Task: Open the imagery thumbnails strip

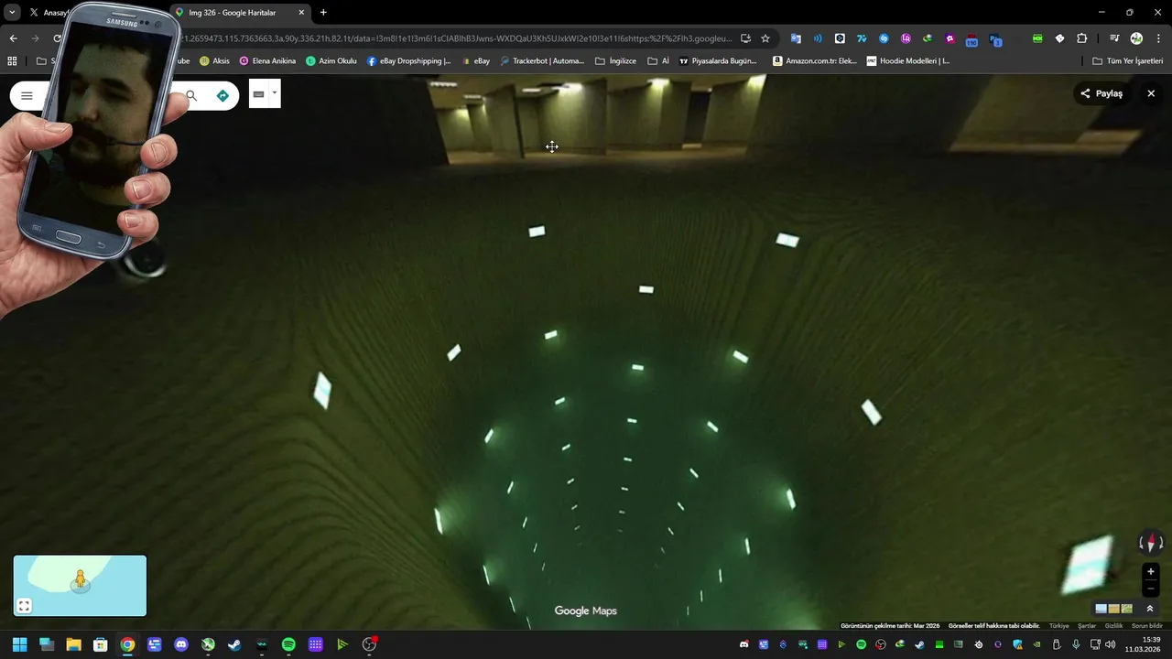Action: (1114, 609)
